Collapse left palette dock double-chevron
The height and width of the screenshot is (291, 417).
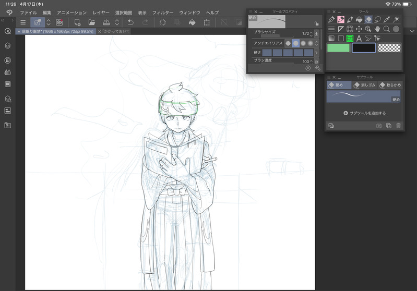pyautogui.click(x=3, y=20)
